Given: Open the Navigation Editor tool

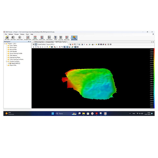Looking at the screenshot, I should click(x=28, y=38).
